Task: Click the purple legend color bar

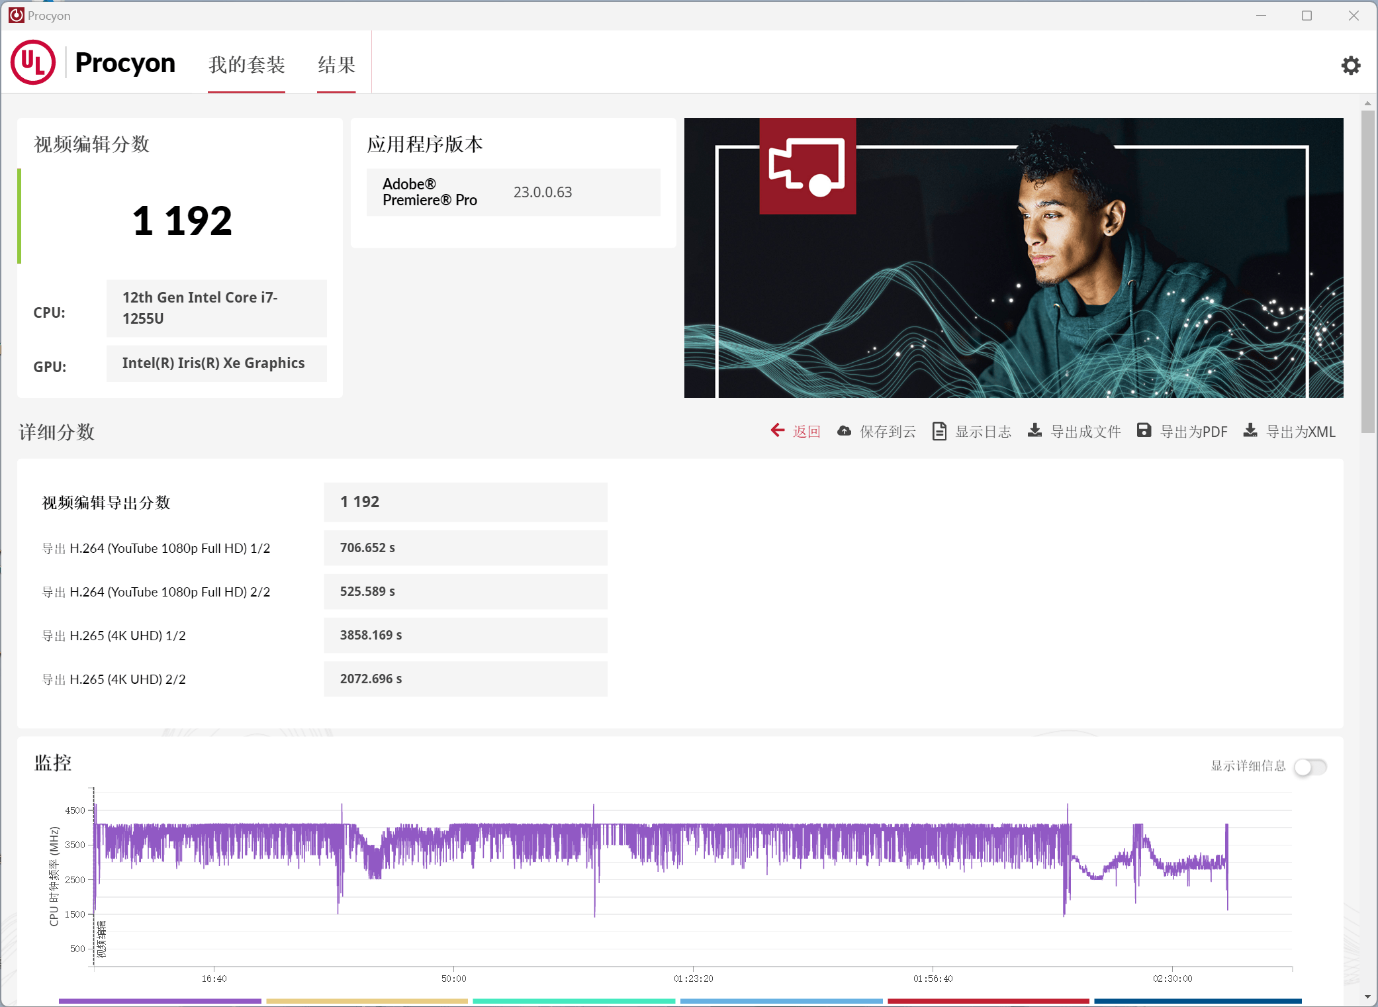Action: [x=160, y=1000]
